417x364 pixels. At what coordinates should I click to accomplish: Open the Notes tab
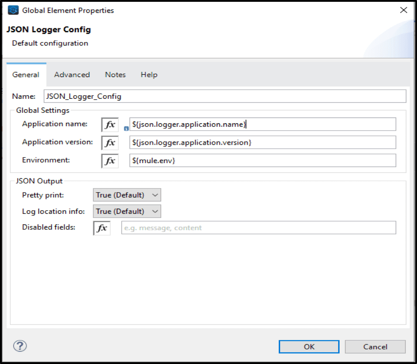[115, 75]
